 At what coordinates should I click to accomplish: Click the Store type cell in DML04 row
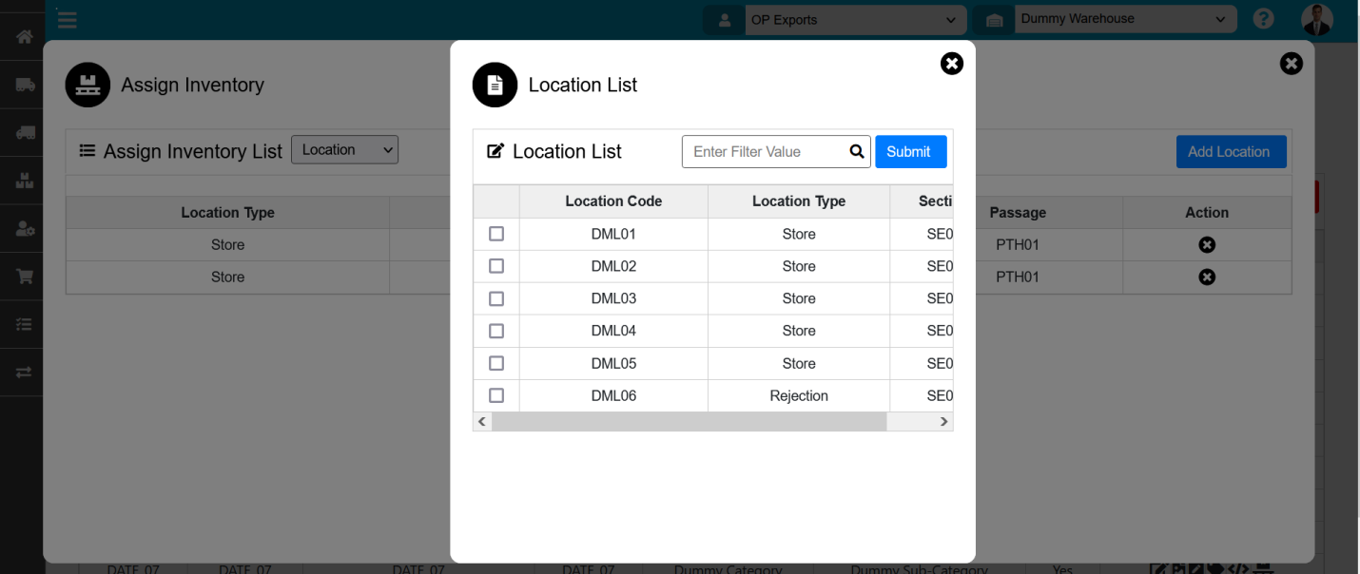[799, 331]
